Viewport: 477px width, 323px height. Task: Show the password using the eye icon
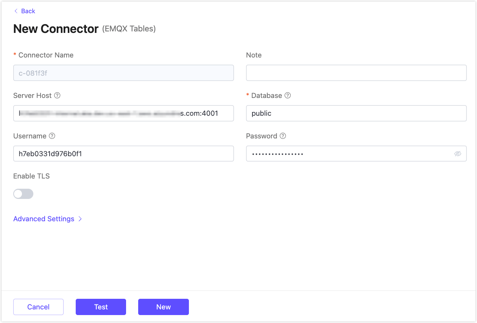click(458, 154)
